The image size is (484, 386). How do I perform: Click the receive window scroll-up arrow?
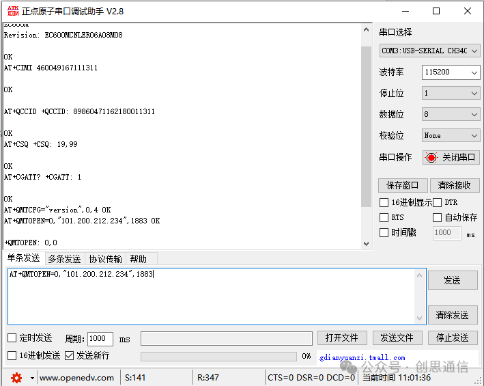(x=366, y=29)
